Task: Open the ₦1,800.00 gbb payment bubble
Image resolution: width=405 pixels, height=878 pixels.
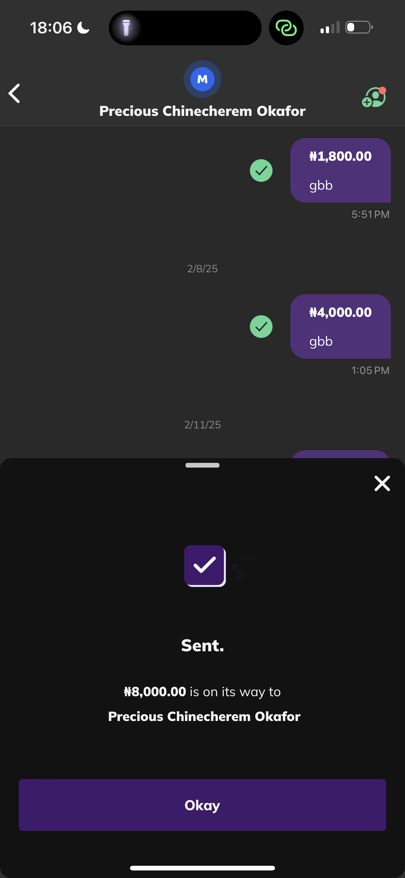Action: [340, 171]
